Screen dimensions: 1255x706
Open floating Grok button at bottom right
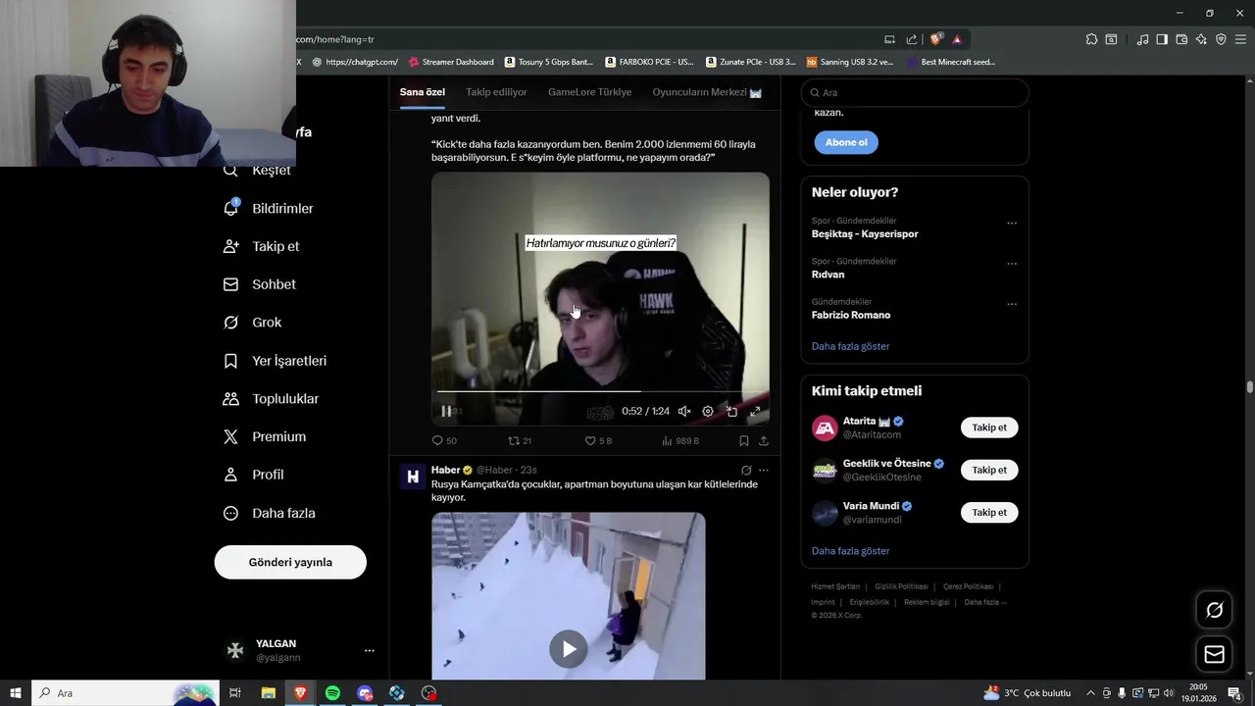pos(1214,610)
